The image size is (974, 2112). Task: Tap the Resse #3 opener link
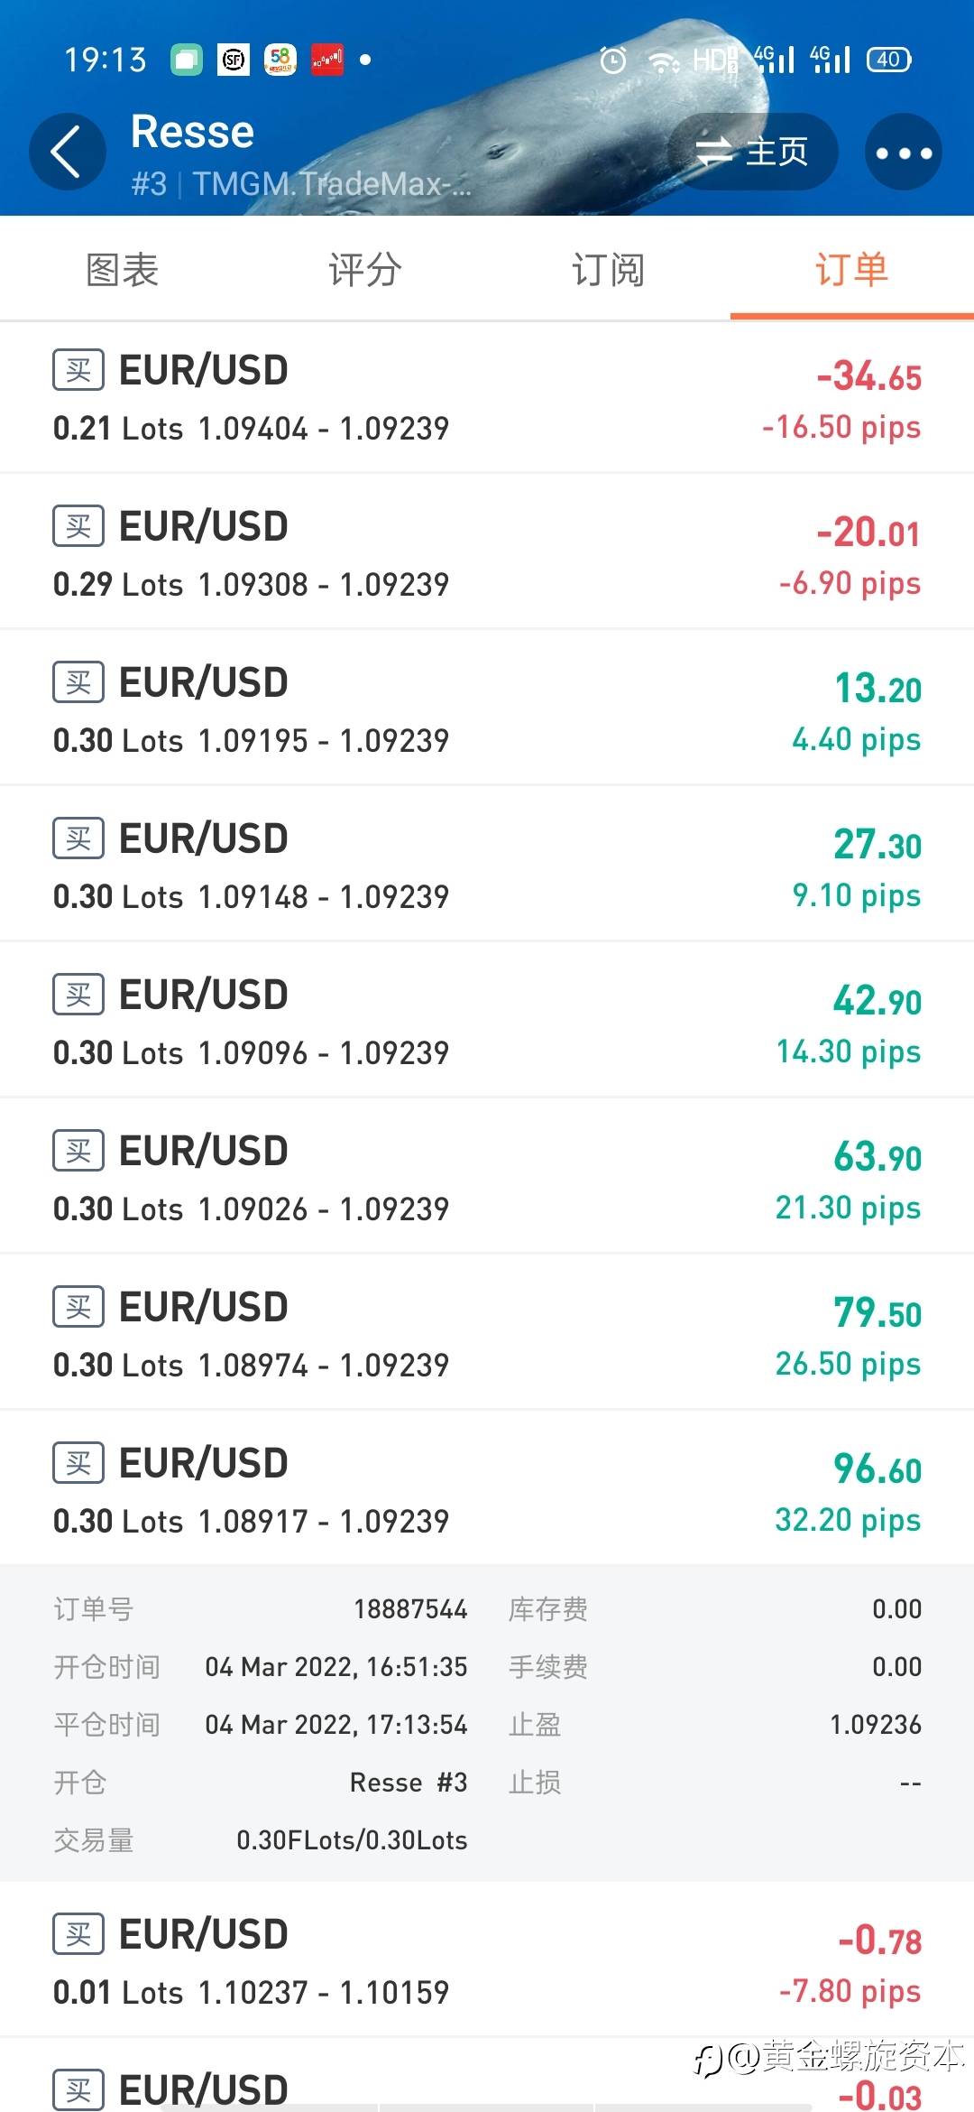(408, 1783)
